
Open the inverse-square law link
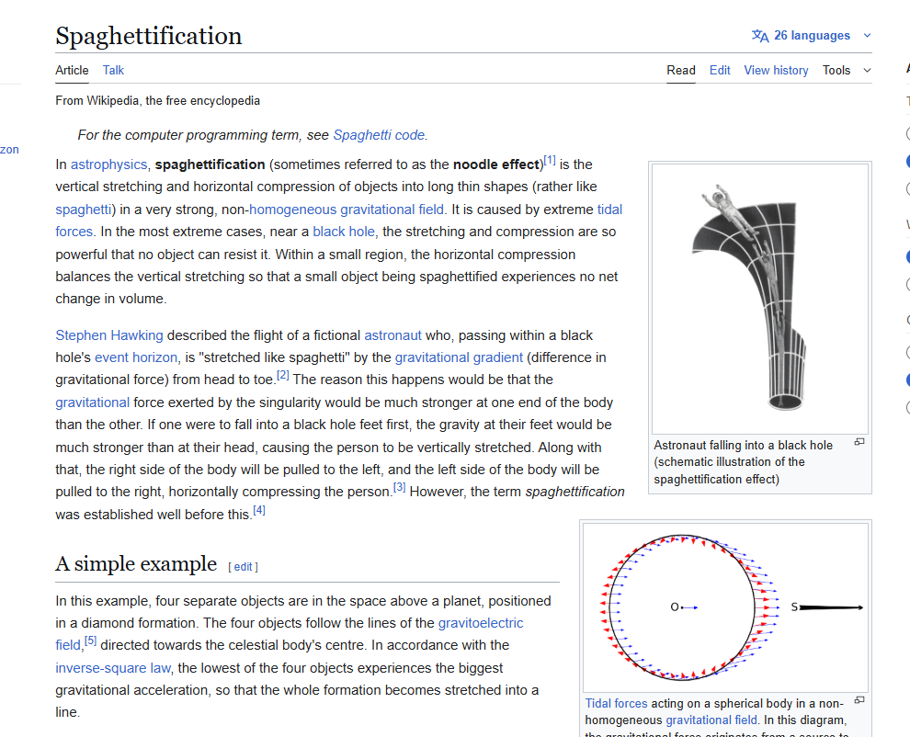point(112,668)
